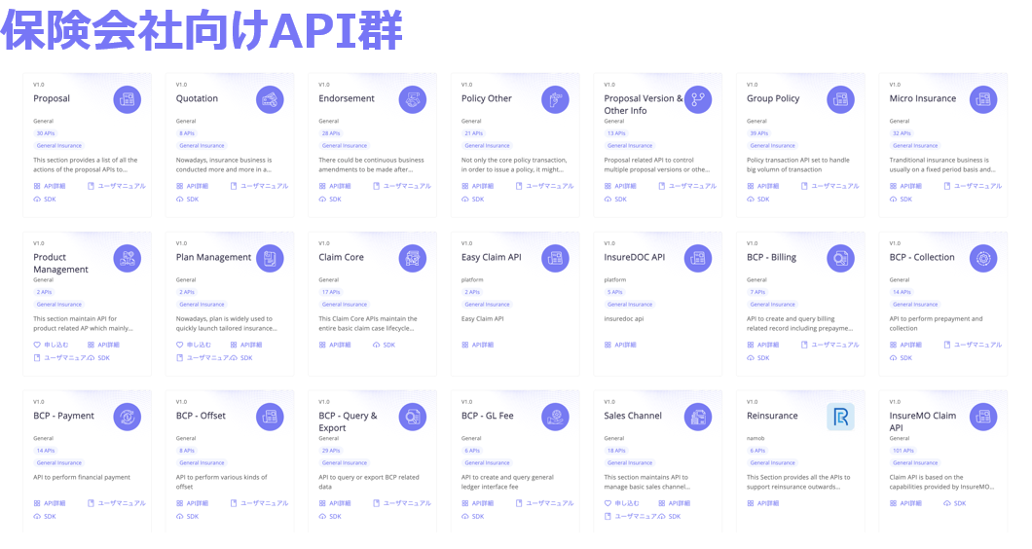Open API詳細 in Reinsurance card
This screenshot has width=1032, height=549.
[x=763, y=503]
